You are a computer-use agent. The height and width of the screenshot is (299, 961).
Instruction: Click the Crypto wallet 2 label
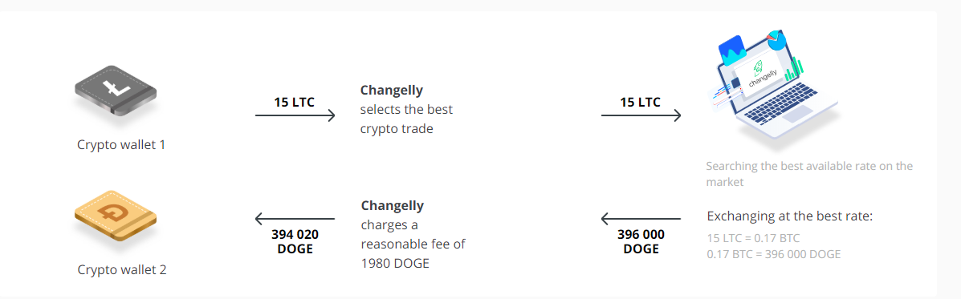[x=122, y=269]
